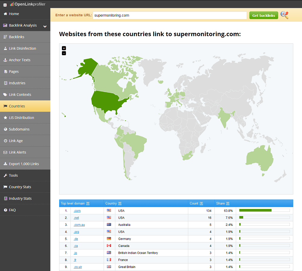Click the Export download icon
The image size is (302, 271).
tap(5, 164)
